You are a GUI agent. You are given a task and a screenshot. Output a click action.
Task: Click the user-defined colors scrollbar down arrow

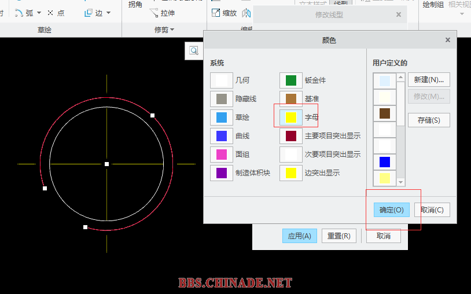(x=400, y=182)
